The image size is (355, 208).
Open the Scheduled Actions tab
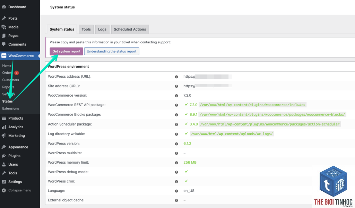point(130,29)
